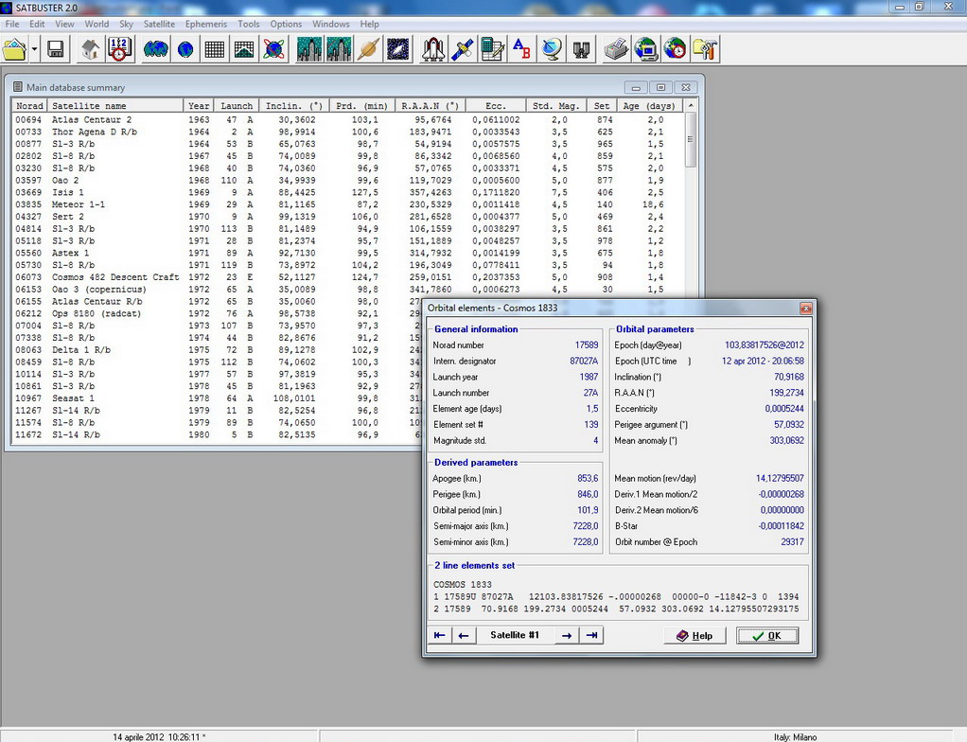Click the Age (days) column header
Viewport: 967px width, 742px height.
pos(649,105)
